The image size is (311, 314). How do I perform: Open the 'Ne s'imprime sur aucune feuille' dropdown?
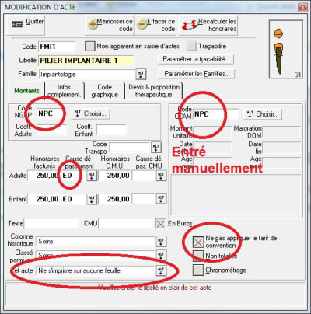(161, 270)
